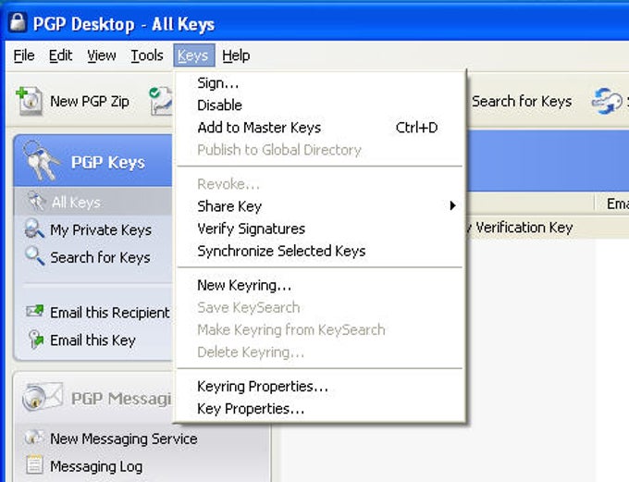Click the sidebar Search for Keys magnifier icon

point(35,256)
